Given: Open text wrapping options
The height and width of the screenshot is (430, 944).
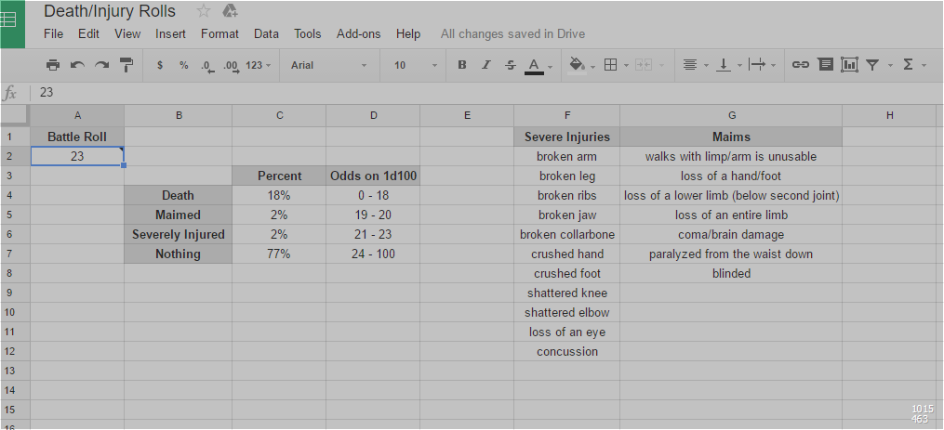Looking at the screenshot, I should coord(756,65).
